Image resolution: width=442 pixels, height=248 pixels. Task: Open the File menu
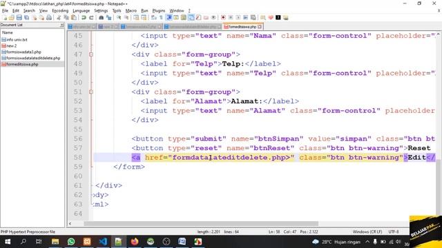click(x=5, y=11)
